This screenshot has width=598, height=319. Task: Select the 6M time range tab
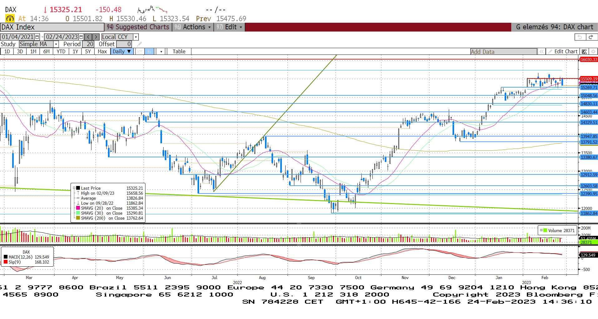[x=46, y=51]
